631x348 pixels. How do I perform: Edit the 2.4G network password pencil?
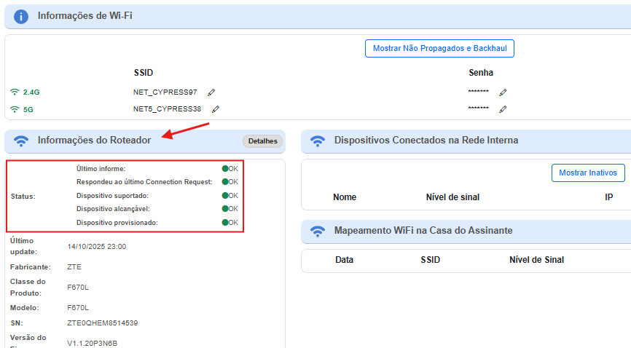503,92
